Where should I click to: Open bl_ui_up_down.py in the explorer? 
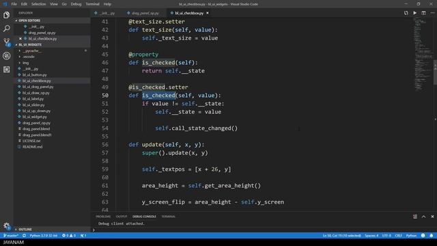(x=36, y=111)
